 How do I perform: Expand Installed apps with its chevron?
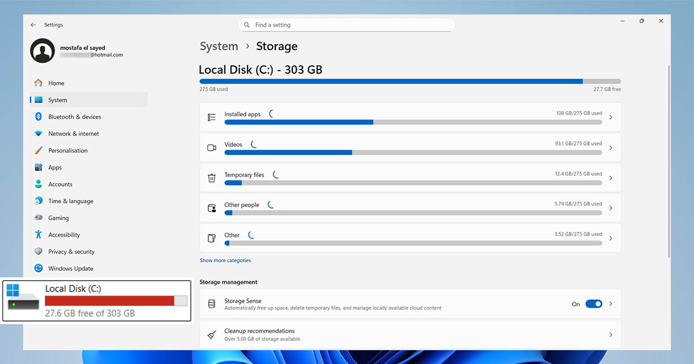pyautogui.click(x=611, y=117)
